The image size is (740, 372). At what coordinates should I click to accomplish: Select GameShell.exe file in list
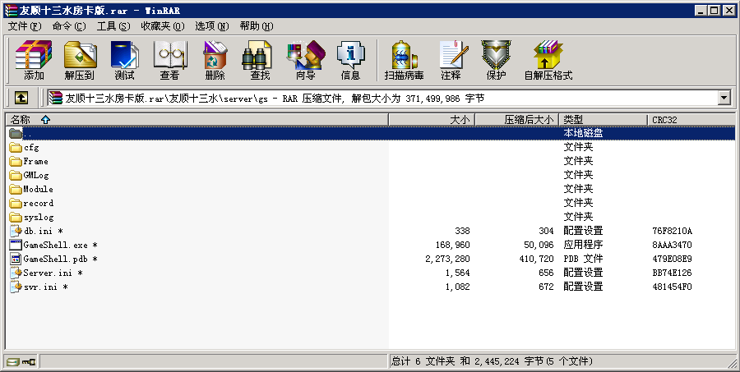[x=56, y=245]
